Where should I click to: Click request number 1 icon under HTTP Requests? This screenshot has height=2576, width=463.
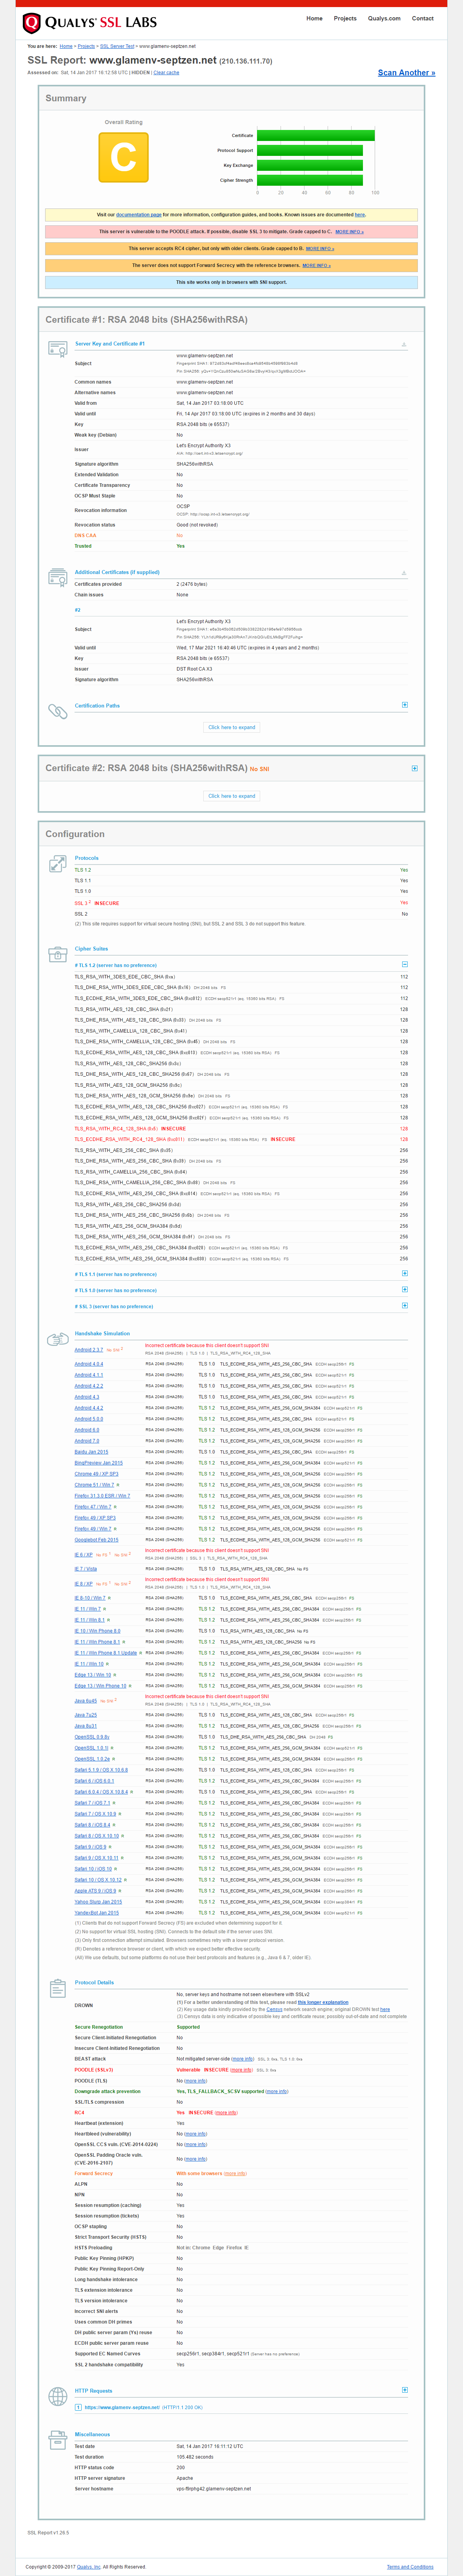pyautogui.click(x=78, y=2407)
